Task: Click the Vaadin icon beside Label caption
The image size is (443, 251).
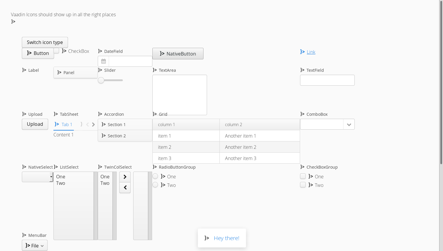Action: 24,70
